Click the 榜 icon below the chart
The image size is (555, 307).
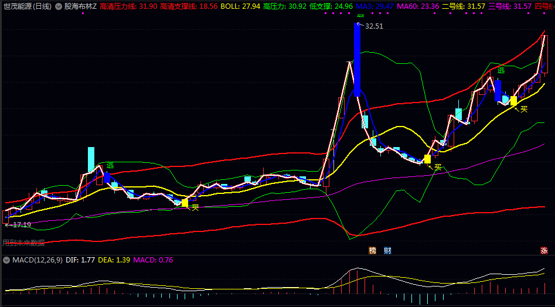point(372,251)
